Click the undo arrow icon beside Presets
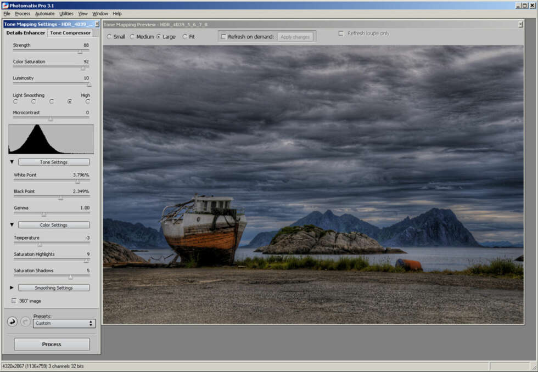This screenshot has height=372, width=538. point(12,322)
